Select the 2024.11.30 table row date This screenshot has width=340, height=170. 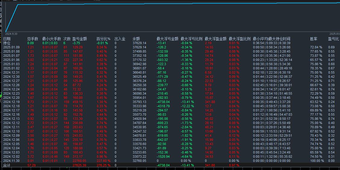pos(11,161)
